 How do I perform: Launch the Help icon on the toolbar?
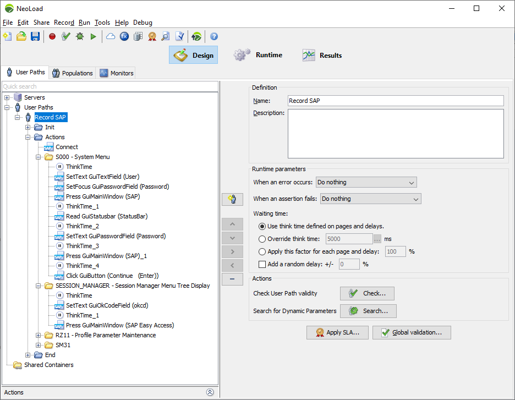click(213, 36)
